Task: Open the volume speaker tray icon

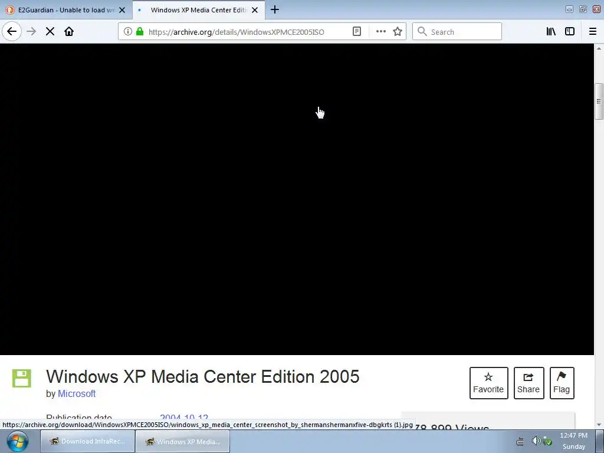Action: 536,441
